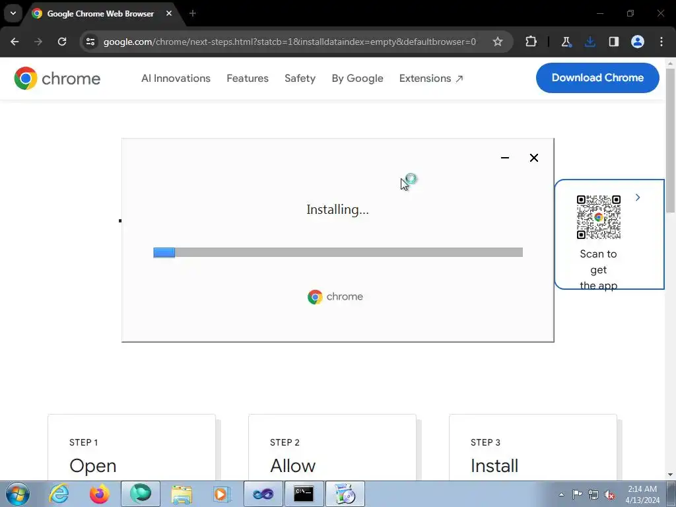Screen dimensions: 676x507
Task: Open the Chrome three-dot menu
Action: click(x=661, y=42)
